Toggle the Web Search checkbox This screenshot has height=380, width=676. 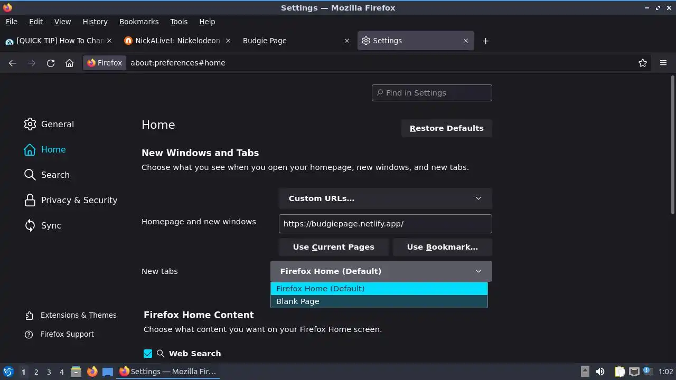pos(148,354)
